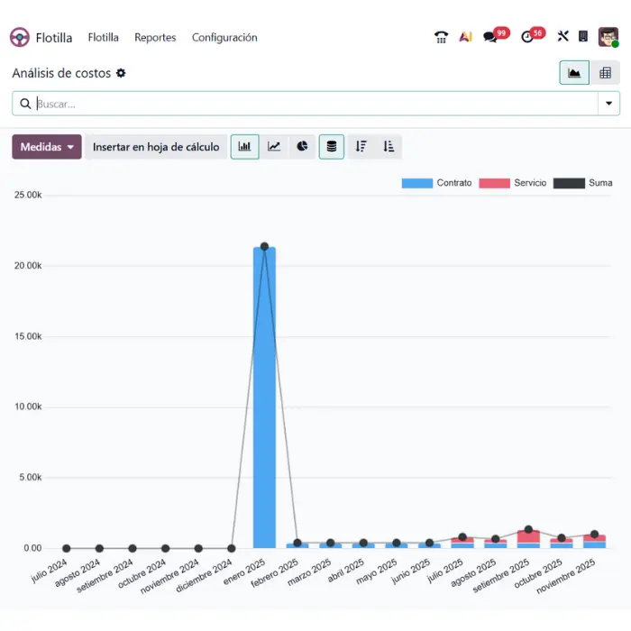Open the VoIP phone icon

coord(441,37)
